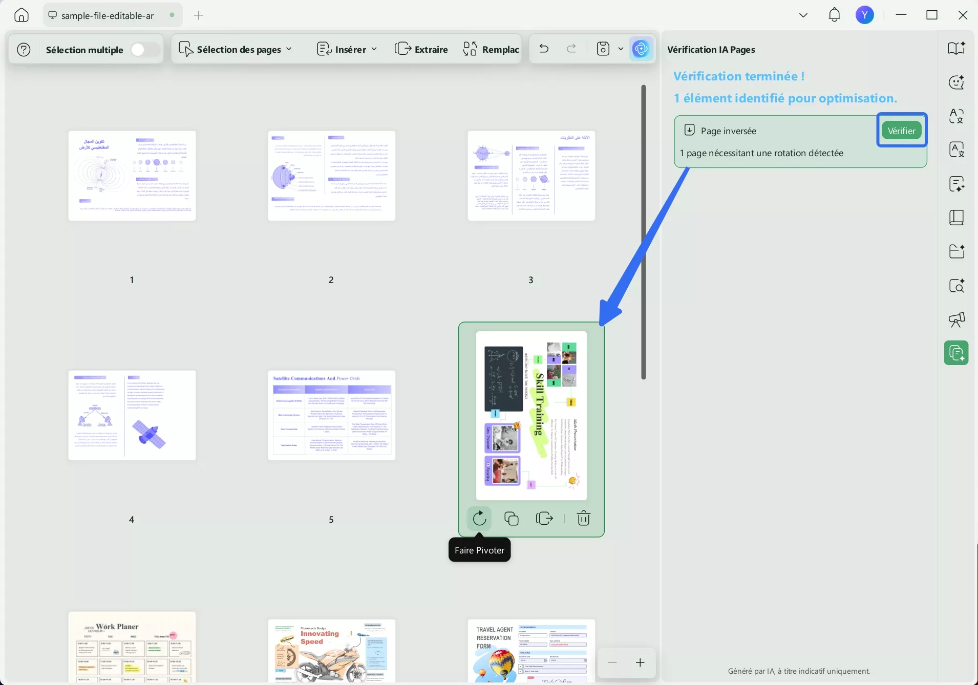Expand the save options arrow
978x685 pixels.
621,49
